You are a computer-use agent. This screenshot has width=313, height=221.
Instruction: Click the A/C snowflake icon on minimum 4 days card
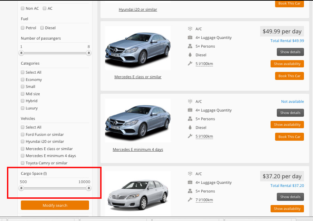[190, 101]
